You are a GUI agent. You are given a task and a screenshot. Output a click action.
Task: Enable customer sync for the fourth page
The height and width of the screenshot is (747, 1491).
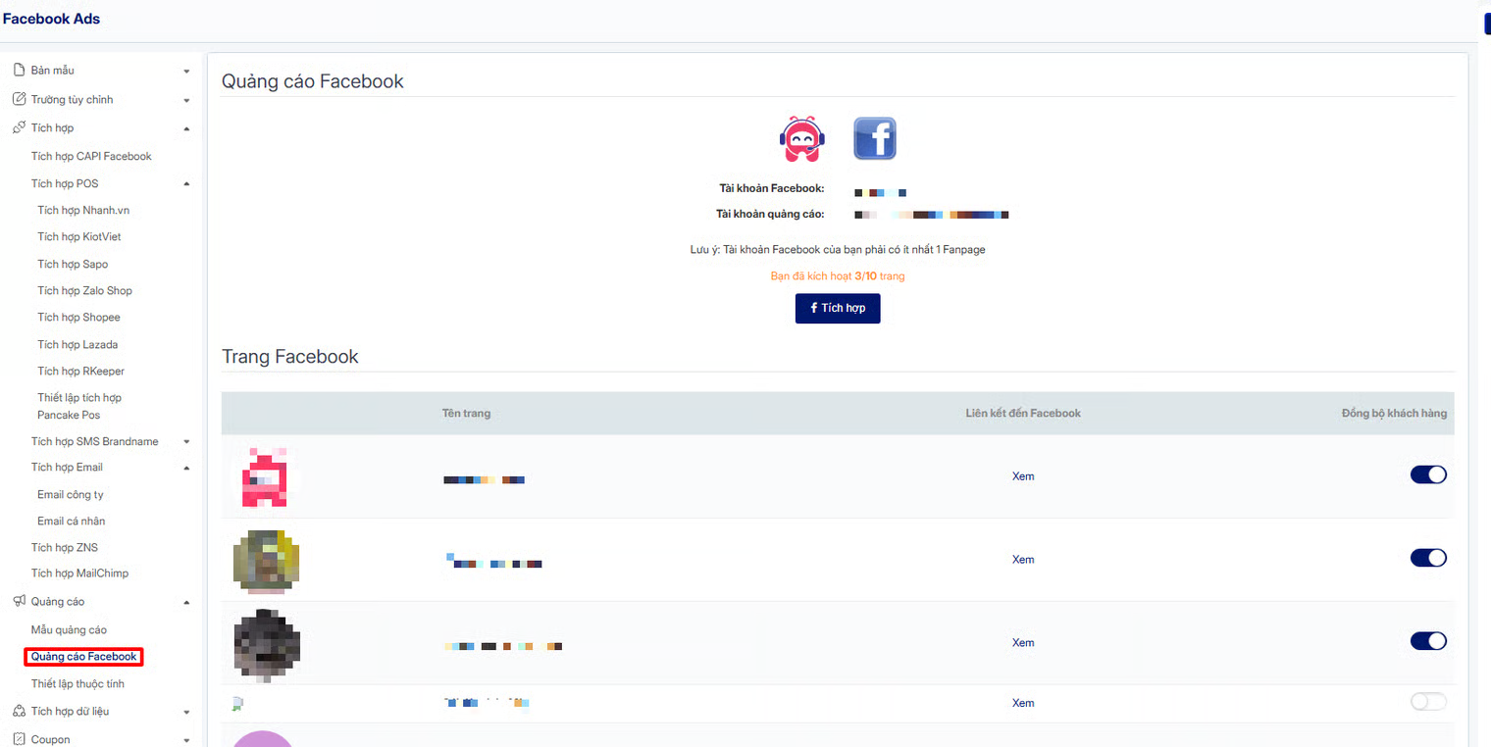tap(1428, 701)
